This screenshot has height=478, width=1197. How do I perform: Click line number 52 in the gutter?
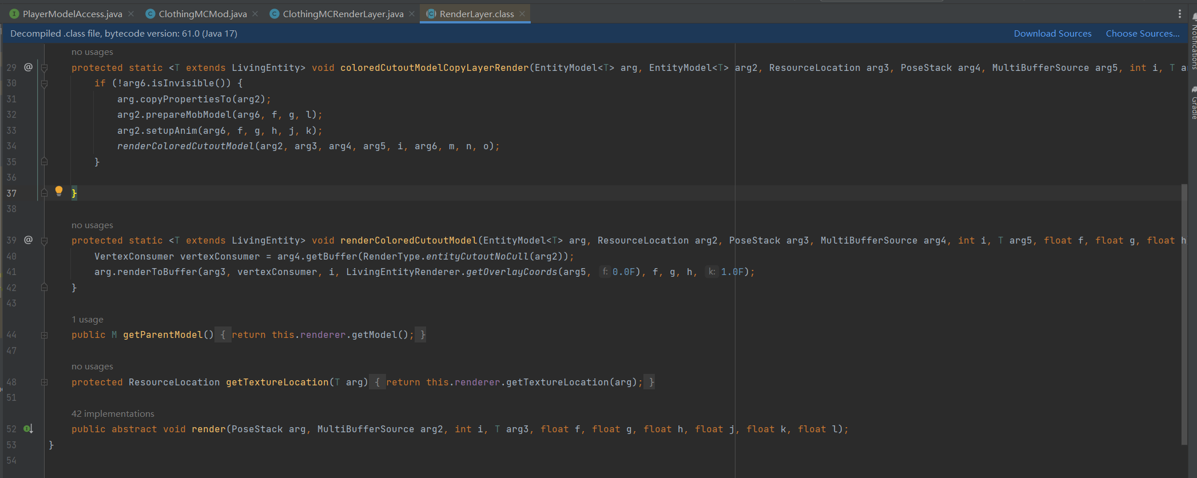pos(11,429)
